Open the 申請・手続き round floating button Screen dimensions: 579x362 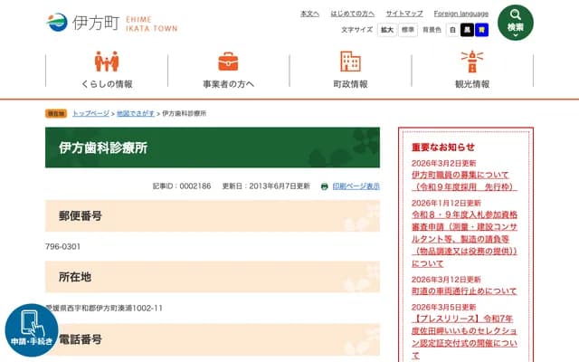tap(32, 330)
